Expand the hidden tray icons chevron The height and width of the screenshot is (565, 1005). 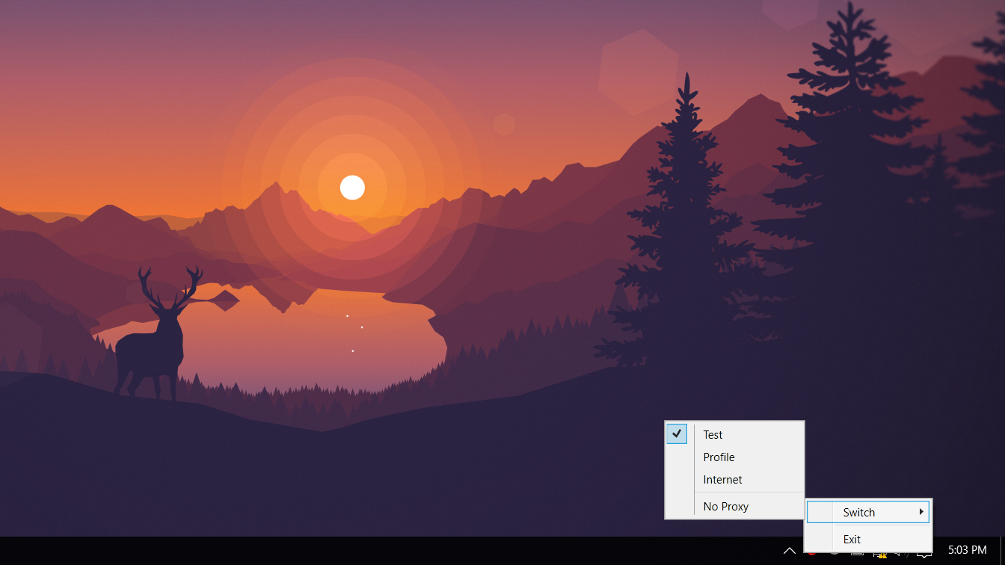click(789, 551)
